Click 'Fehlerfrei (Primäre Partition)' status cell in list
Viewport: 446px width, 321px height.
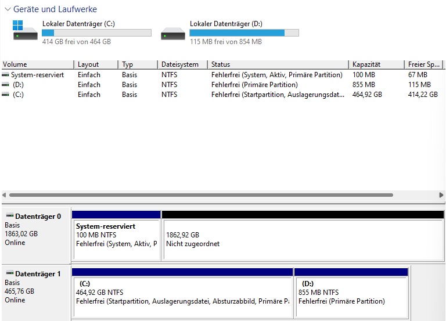point(254,85)
